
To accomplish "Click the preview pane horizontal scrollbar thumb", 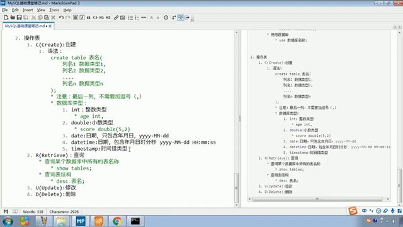I will click(317, 199).
